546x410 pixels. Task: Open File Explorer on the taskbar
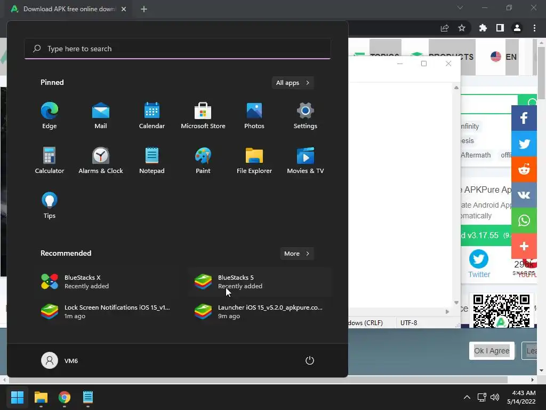(41, 397)
